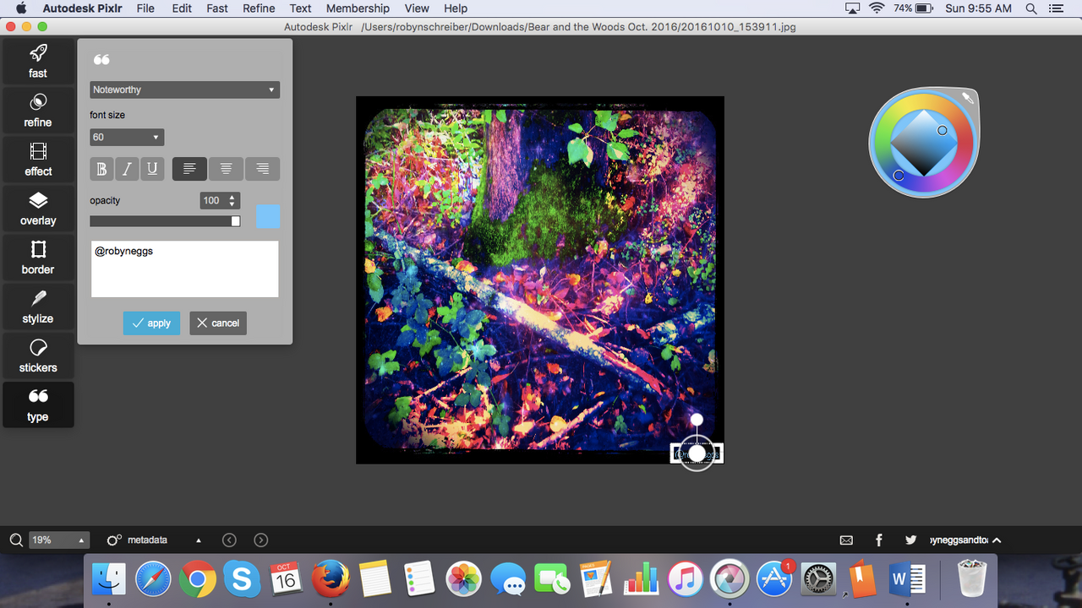1082x608 pixels.
Task: Toggle underline text formatting
Action: [152, 169]
